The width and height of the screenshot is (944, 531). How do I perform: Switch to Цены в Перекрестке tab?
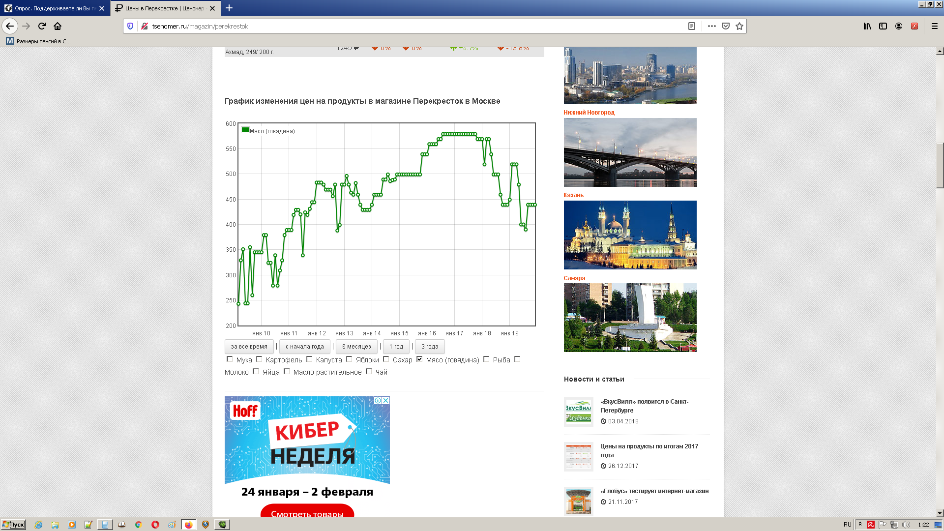(x=165, y=8)
